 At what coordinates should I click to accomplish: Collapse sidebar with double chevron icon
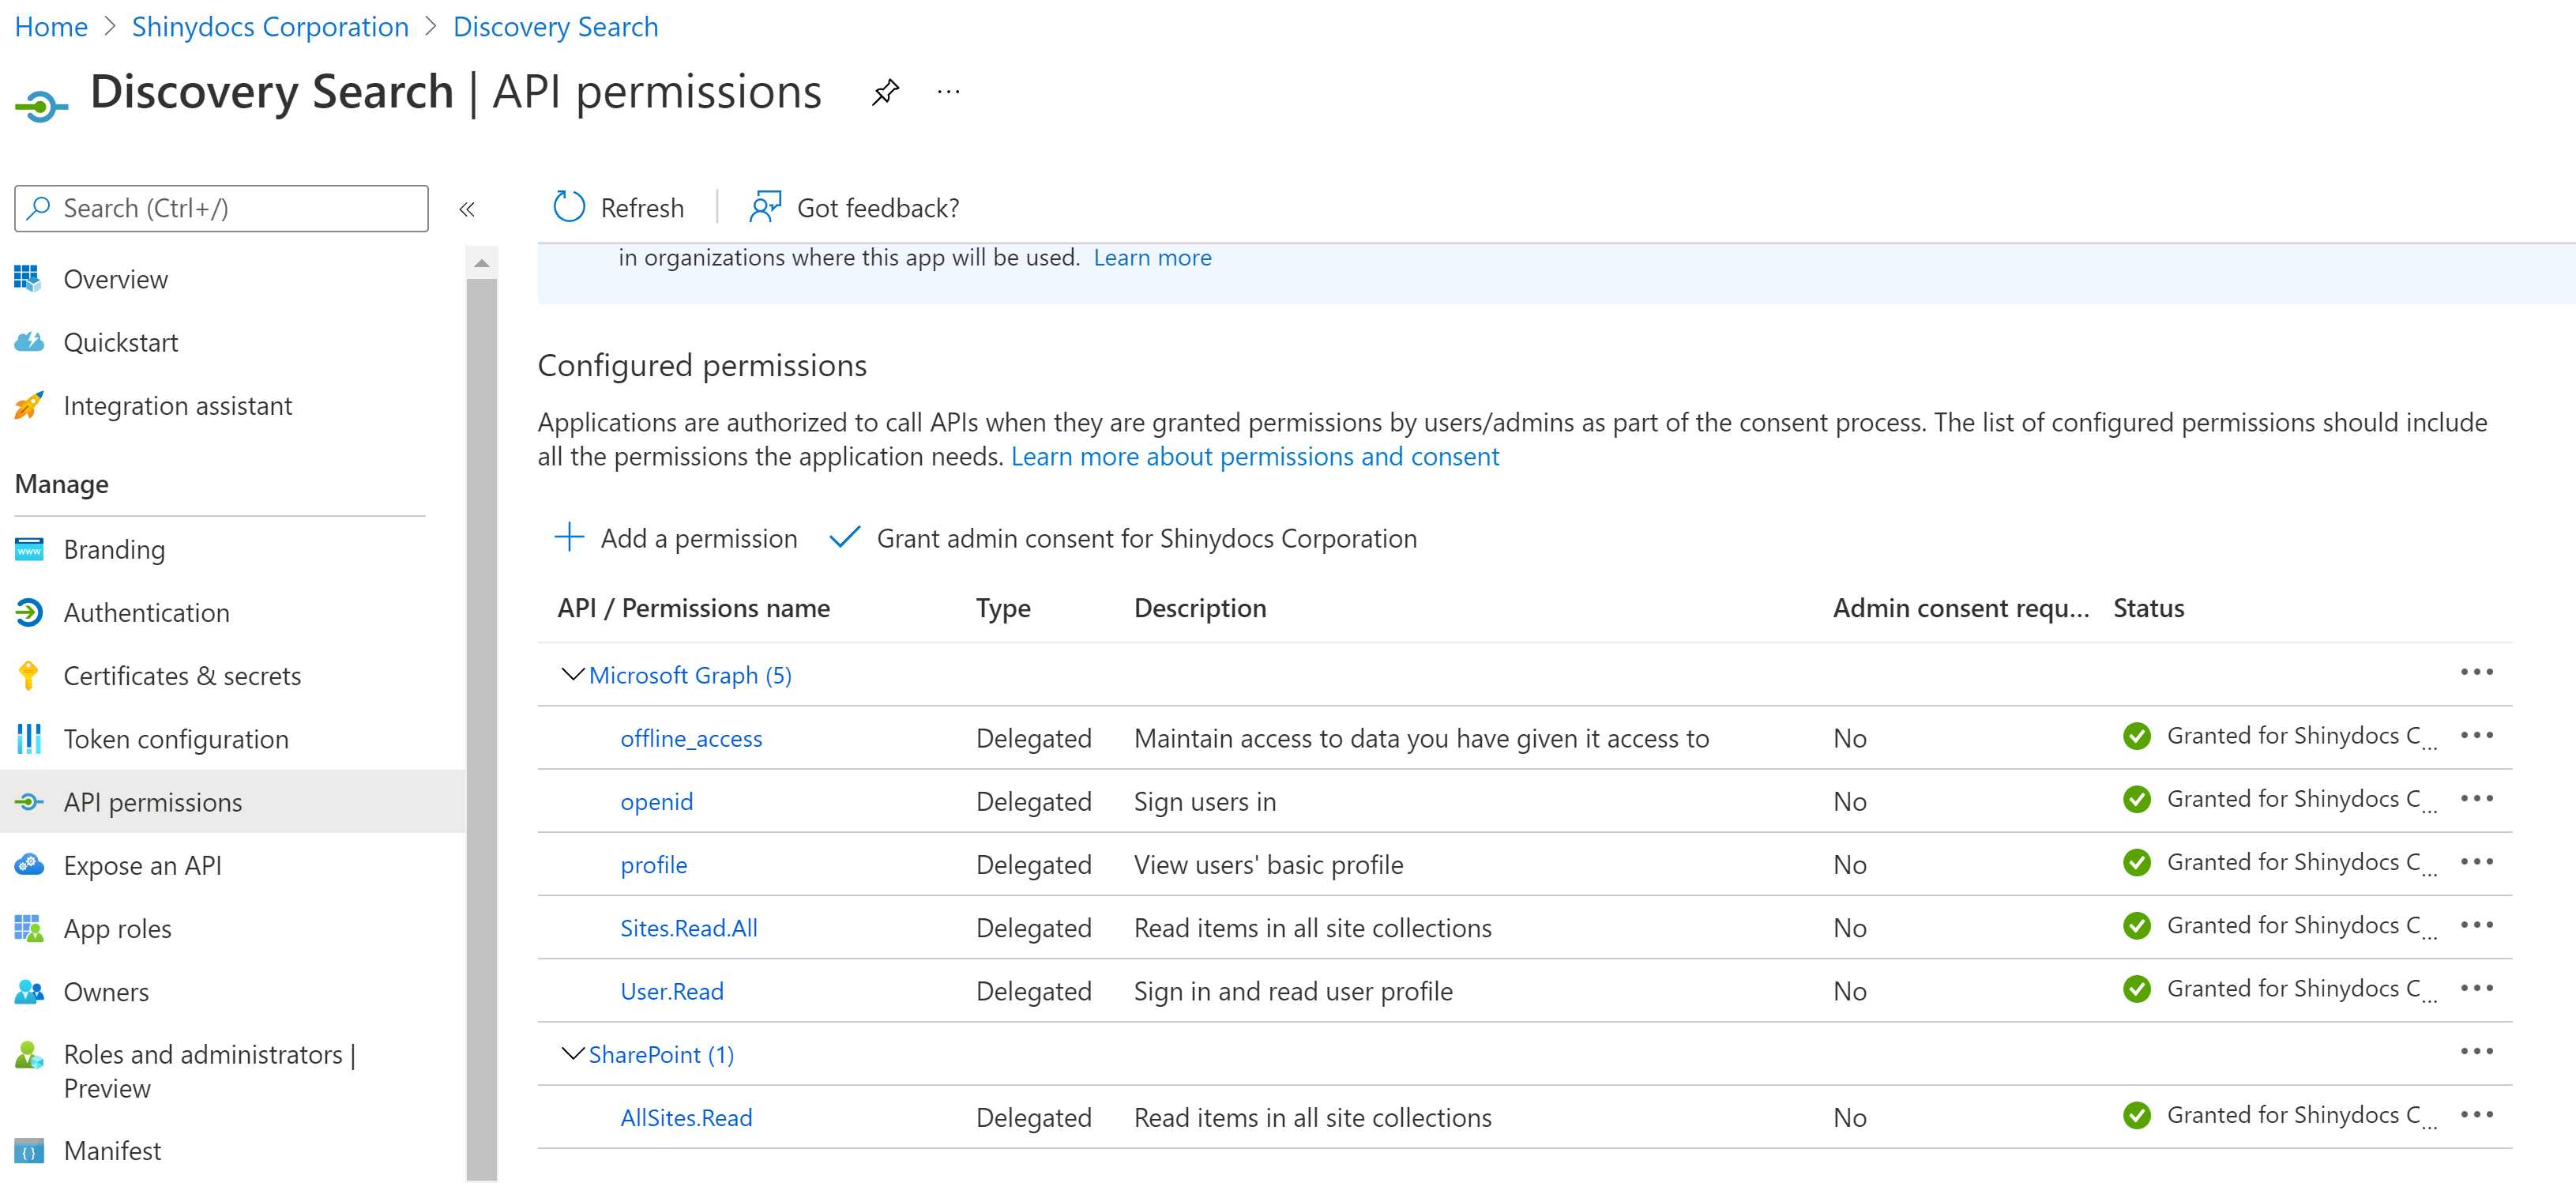(x=466, y=209)
